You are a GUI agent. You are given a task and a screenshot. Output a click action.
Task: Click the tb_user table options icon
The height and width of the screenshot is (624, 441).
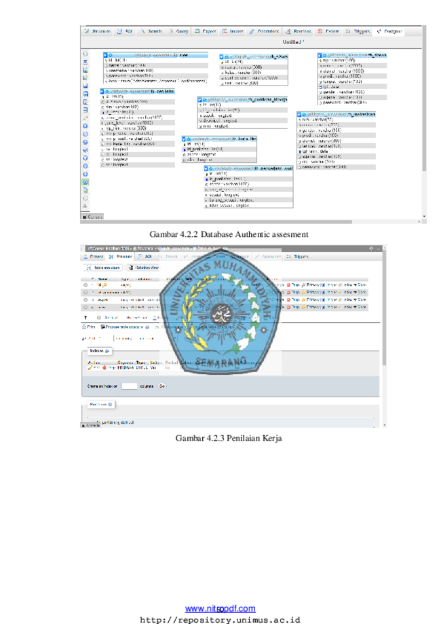(x=111, y=55)
